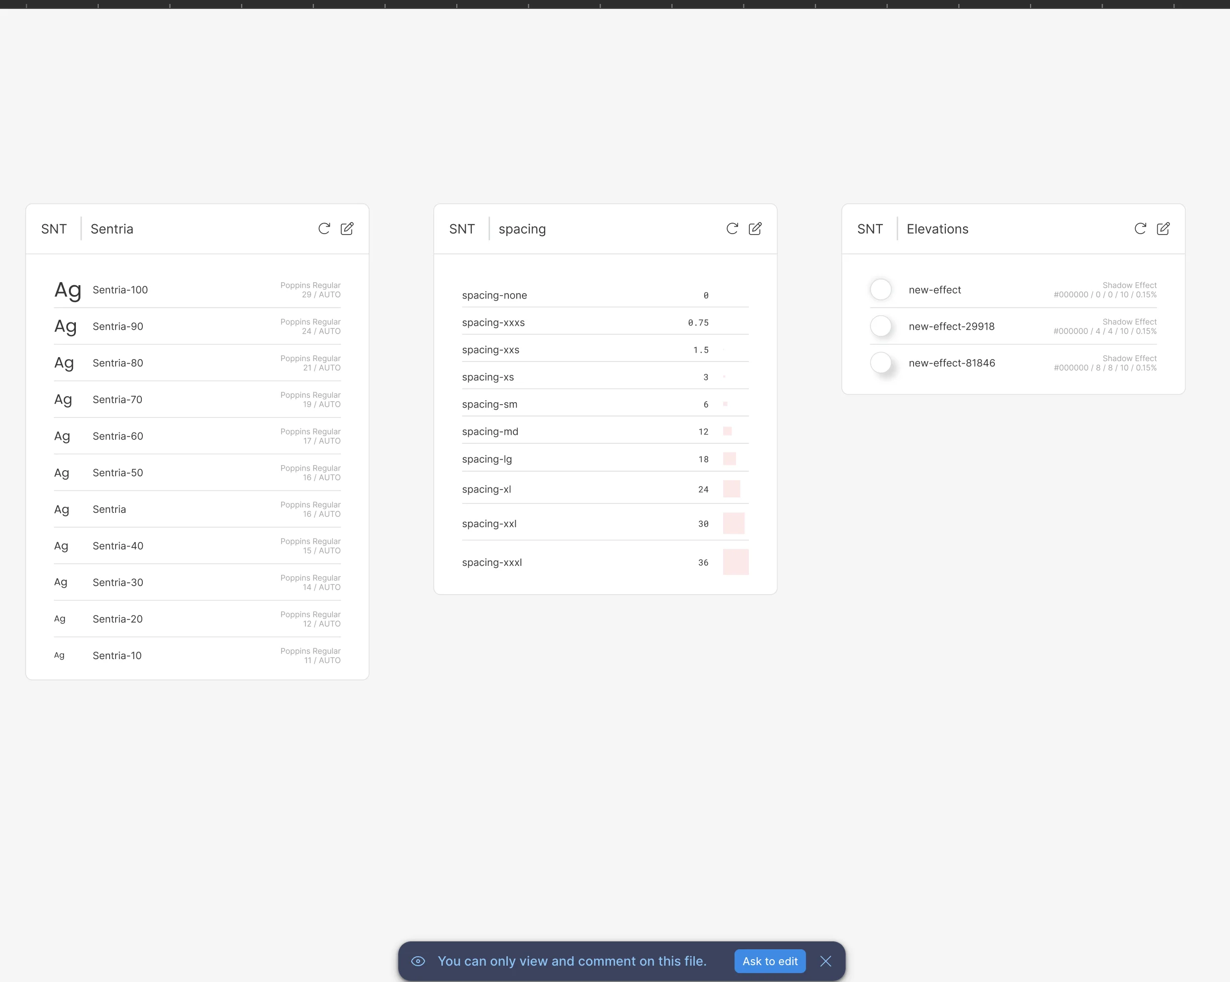Click the edit icon on the spacing card

[755, 229]
